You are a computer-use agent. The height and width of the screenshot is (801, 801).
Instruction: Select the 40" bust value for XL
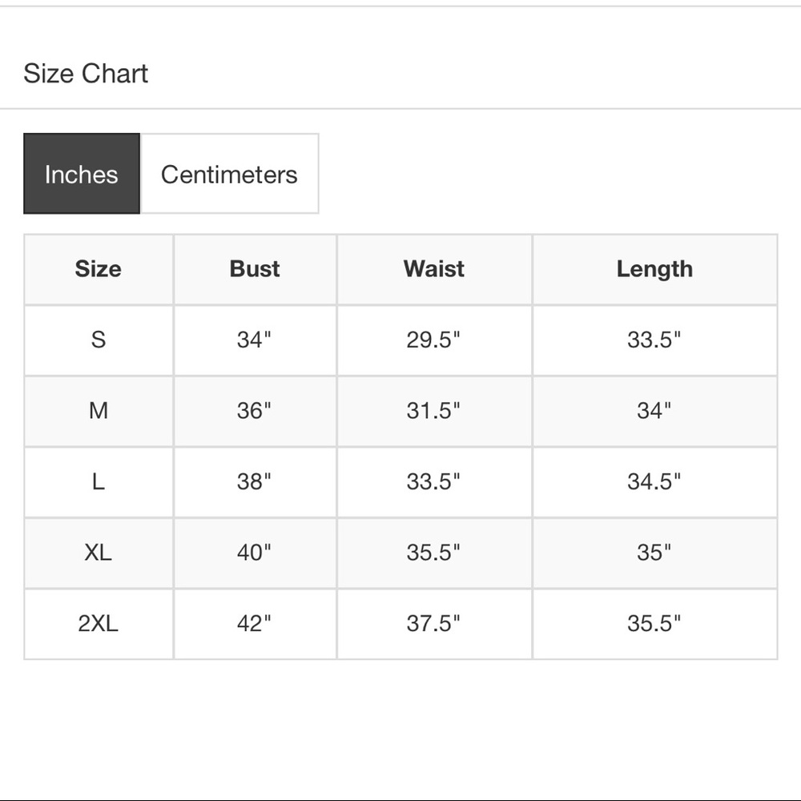(x=254, y=553)
